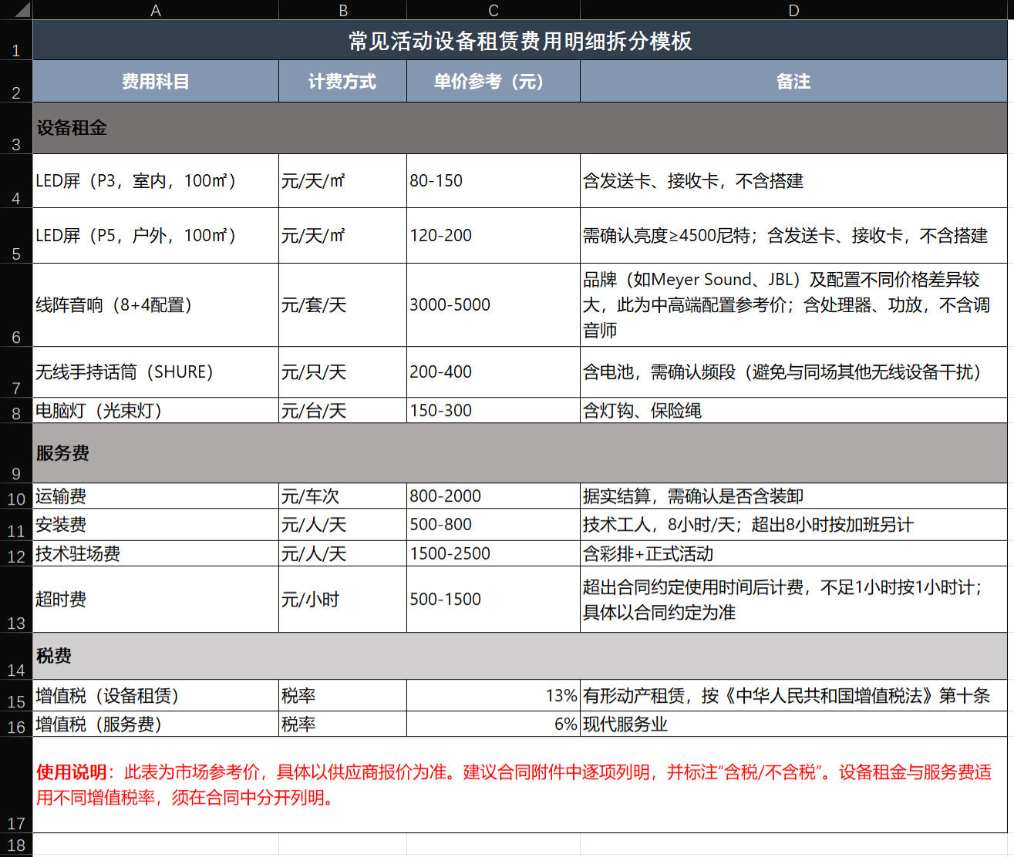Screen dimensions: 1014x857
Task: Select the 含发送卡、接收卡，不含搭建 note in the P3 row
Action: point(793,181)
